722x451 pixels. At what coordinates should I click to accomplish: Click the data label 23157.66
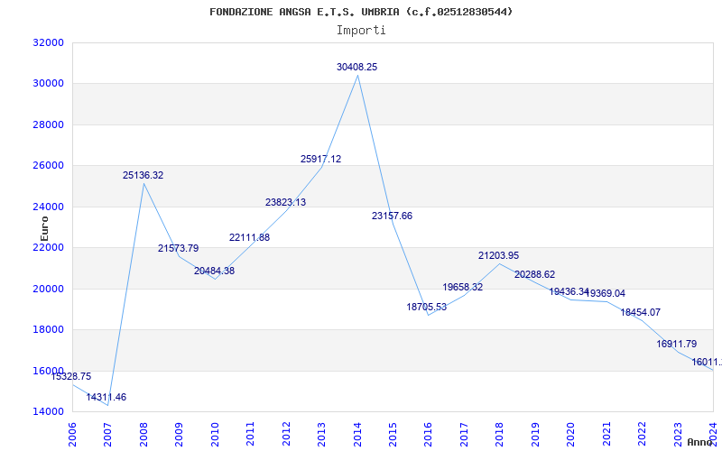coord(392,216)
